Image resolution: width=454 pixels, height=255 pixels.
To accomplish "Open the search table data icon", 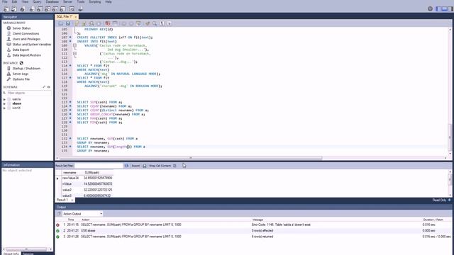I will point(72,9).
